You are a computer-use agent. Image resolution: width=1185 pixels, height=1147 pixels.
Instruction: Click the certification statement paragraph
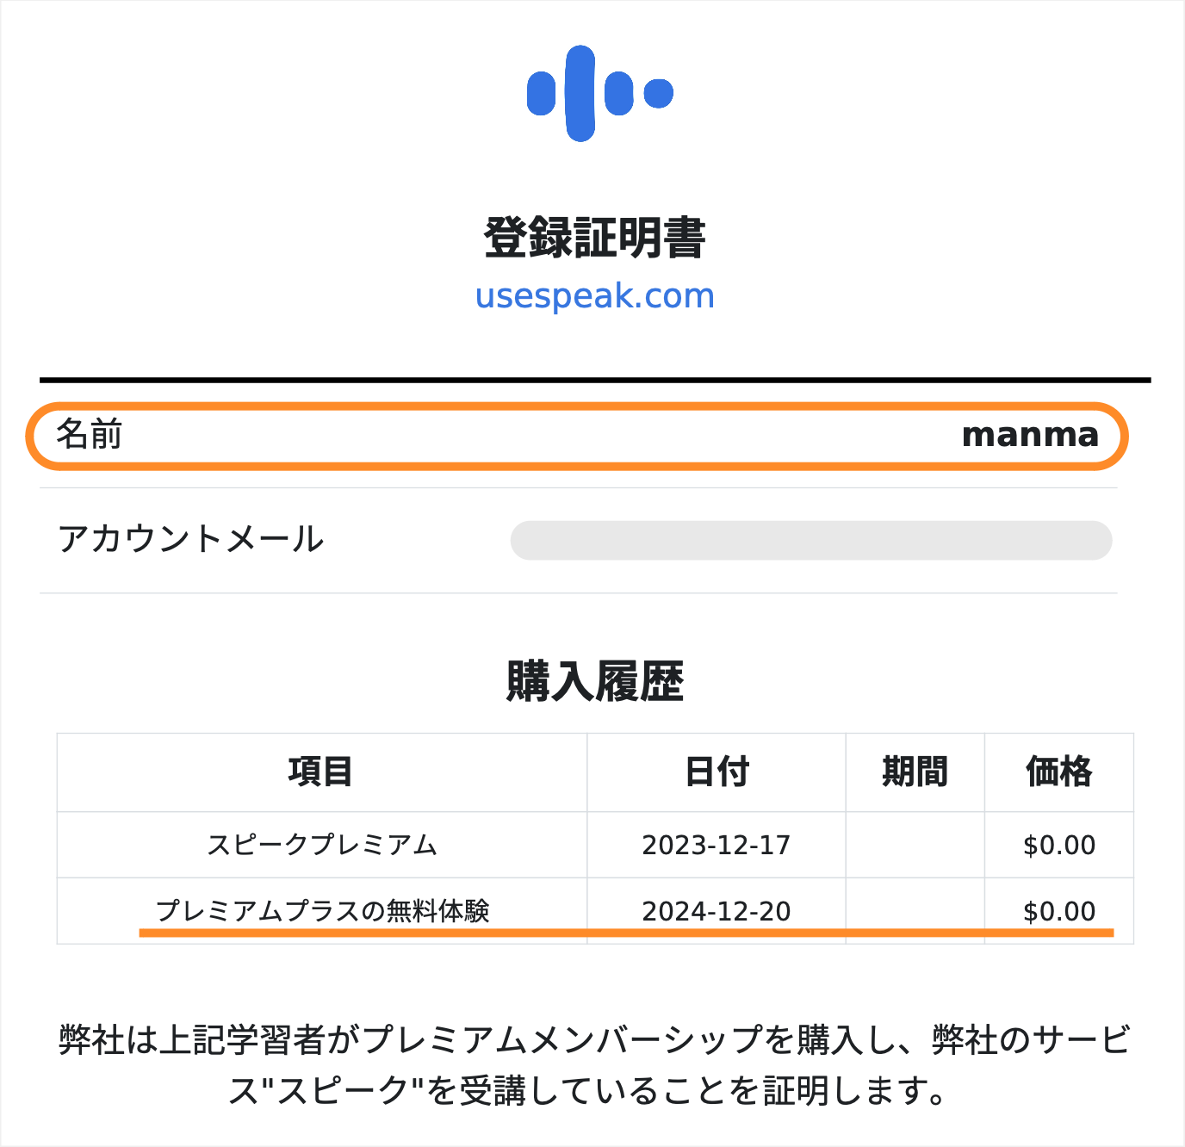pos(594,1065)
